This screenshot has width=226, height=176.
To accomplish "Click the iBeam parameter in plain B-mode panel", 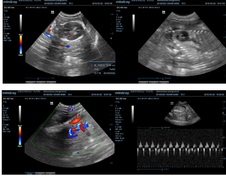I will point(119,31).
